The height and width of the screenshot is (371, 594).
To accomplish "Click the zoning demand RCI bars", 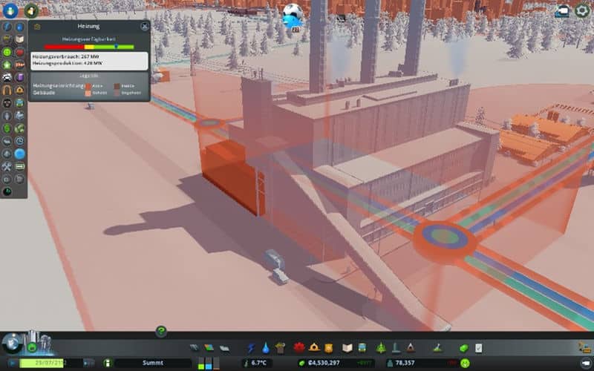I will 205,364.
